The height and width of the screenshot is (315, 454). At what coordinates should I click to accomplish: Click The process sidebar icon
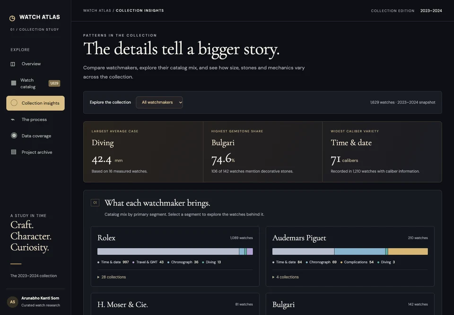(x=13, y=119)
